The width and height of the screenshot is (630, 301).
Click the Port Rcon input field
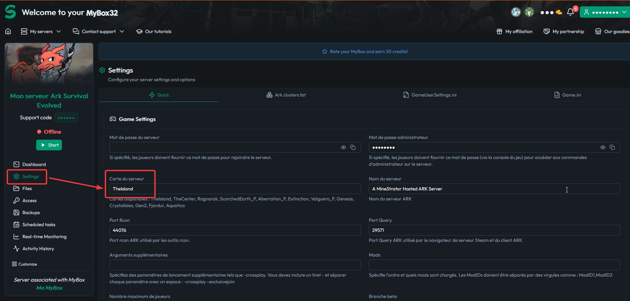[x=235, y=230]
